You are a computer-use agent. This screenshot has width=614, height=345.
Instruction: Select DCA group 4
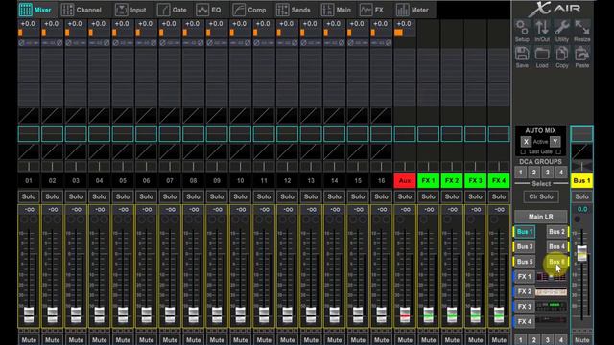tap(560, 172)
